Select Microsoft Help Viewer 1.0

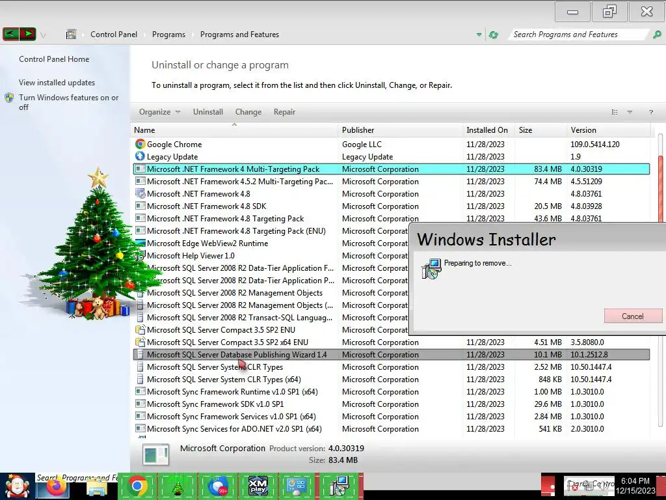(271, 255)
